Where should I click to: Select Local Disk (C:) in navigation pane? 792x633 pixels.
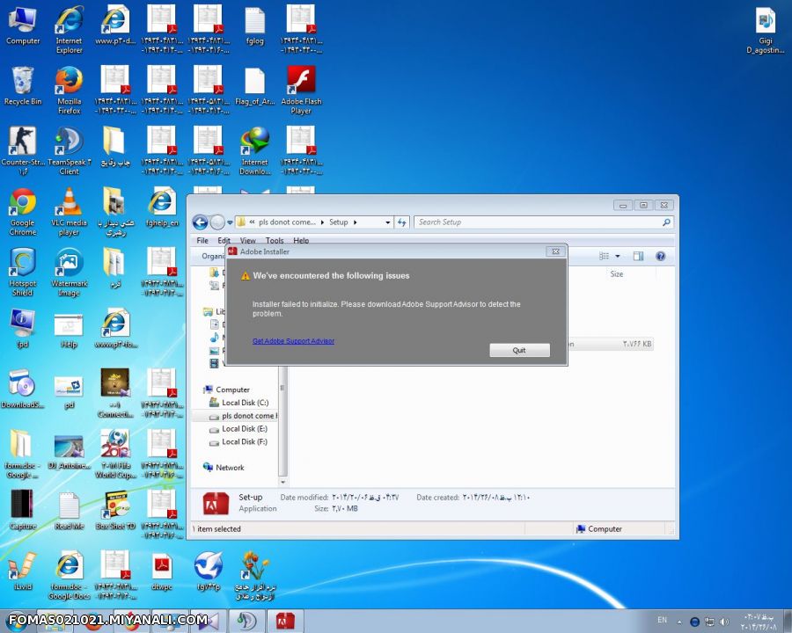tap(245, 403)
